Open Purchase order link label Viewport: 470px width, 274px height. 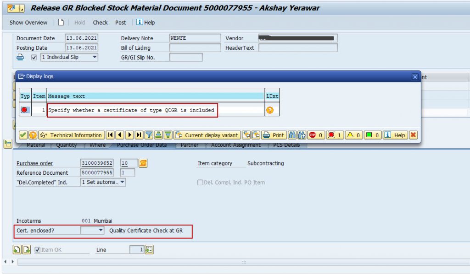34,163
